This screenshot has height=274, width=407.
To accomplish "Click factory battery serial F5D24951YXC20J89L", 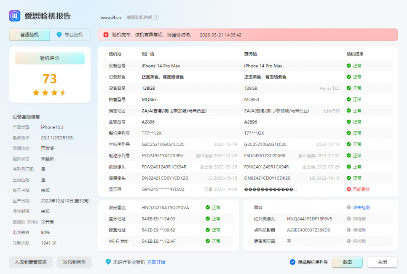I will 163,156.
